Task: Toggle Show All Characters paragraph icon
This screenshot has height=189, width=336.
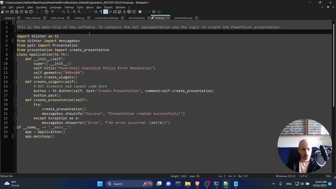Action: click(x=101, y=12)
